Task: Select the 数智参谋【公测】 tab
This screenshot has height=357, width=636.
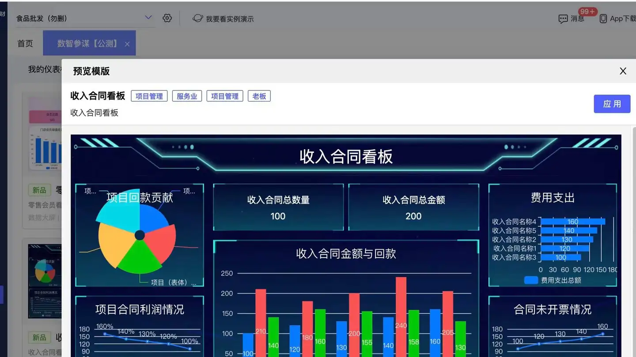Action: coord(89,43)
